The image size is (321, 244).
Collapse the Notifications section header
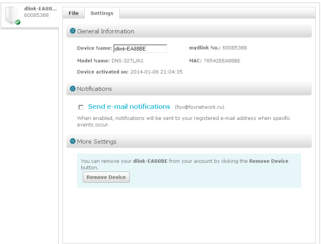(x=189, y=89)
